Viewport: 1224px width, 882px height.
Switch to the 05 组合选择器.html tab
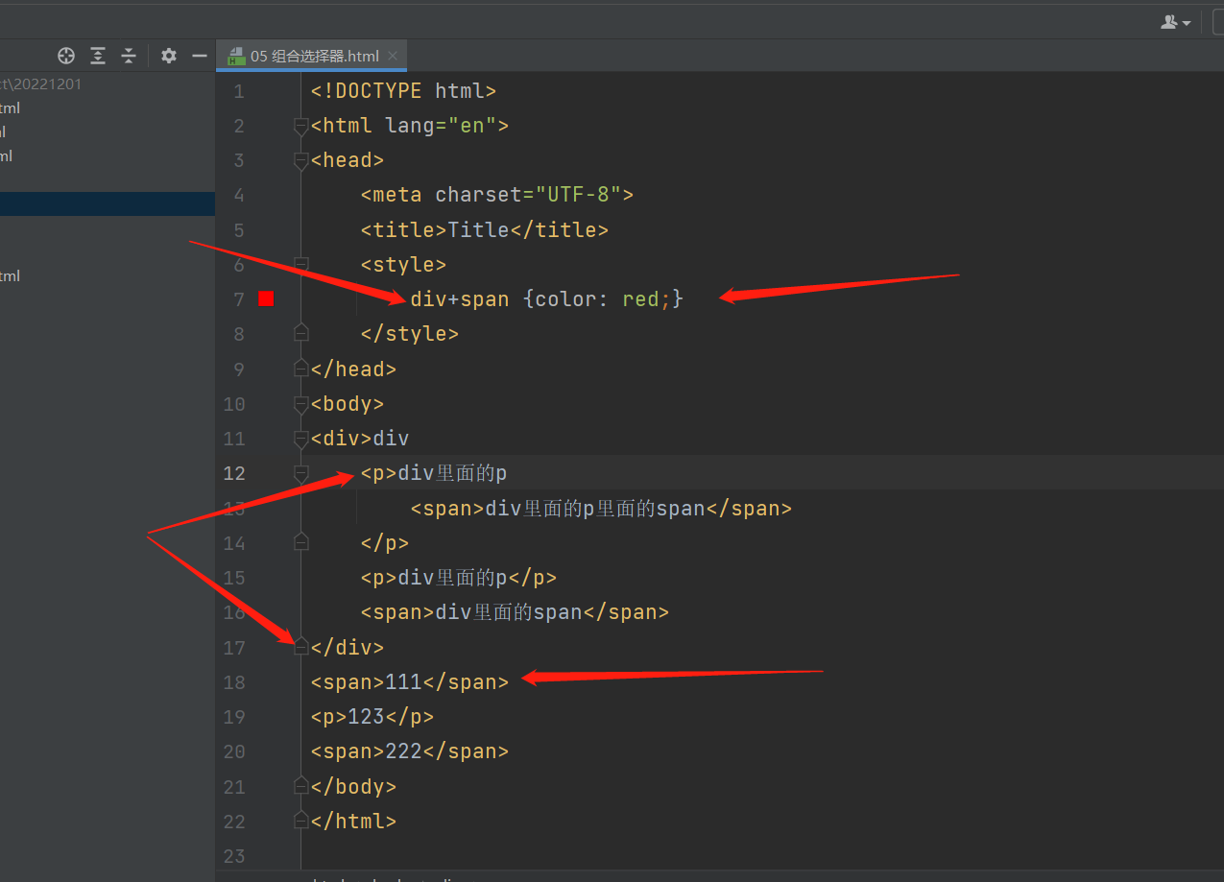tap(312, 56)
